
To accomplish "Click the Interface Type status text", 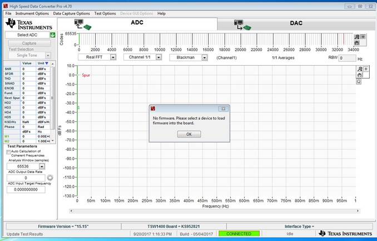I will point(299,227).
